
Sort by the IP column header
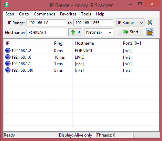[x=28, y=43]
